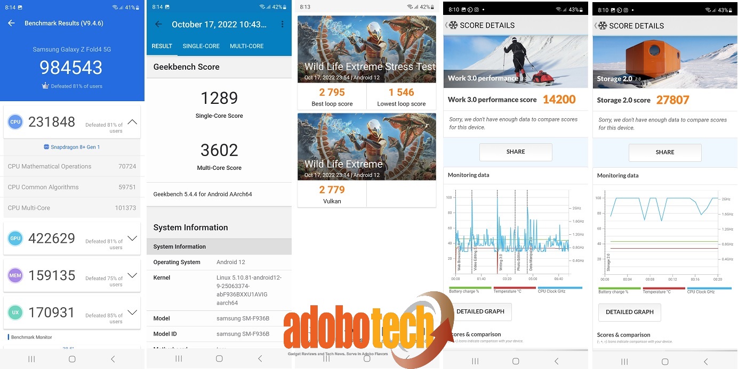
Task: Tap the green UX badge icon
Action: pyautogui.click(x=15, y=313)
